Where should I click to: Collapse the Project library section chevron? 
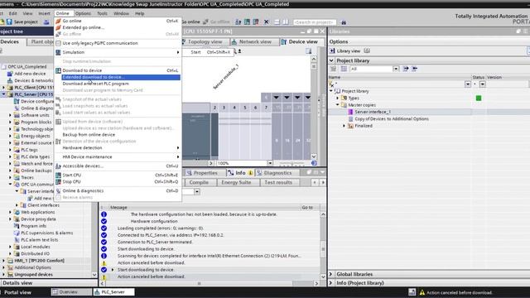331,60
